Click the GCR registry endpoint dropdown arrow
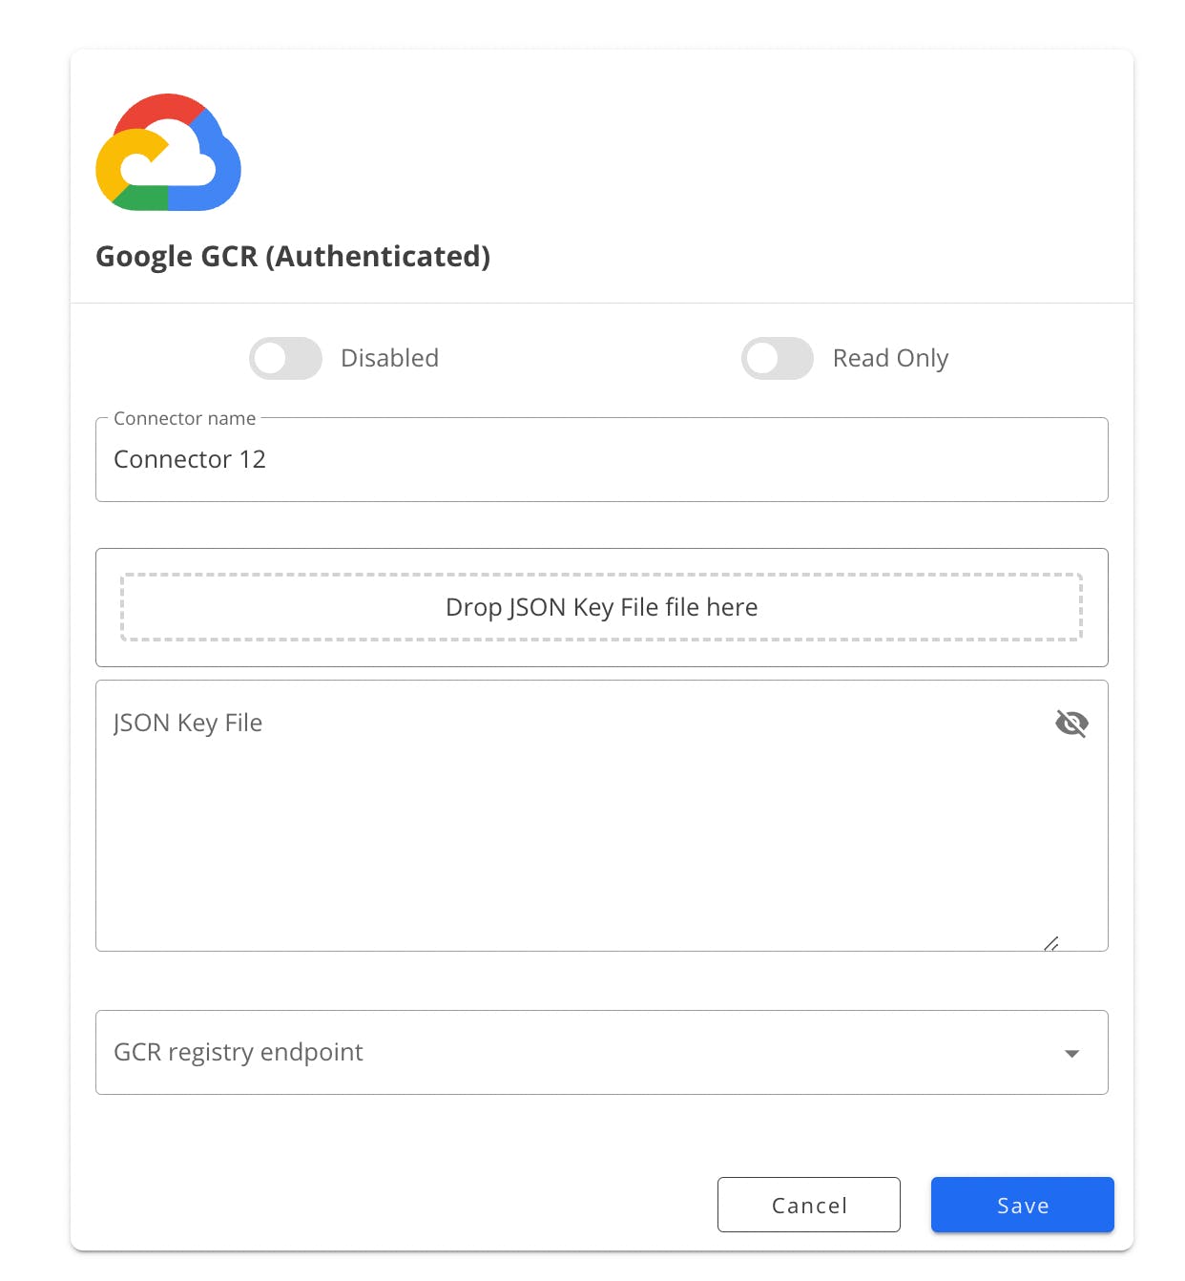Screen dimensions: 1185x1281 [x=1071, y=1053]
